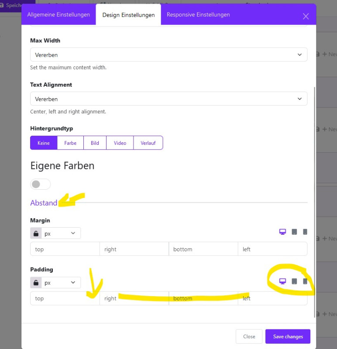Viewport: 337px width, 349px height.
Task: Select mobile device icon for Padding
Action: pos(305,281)
